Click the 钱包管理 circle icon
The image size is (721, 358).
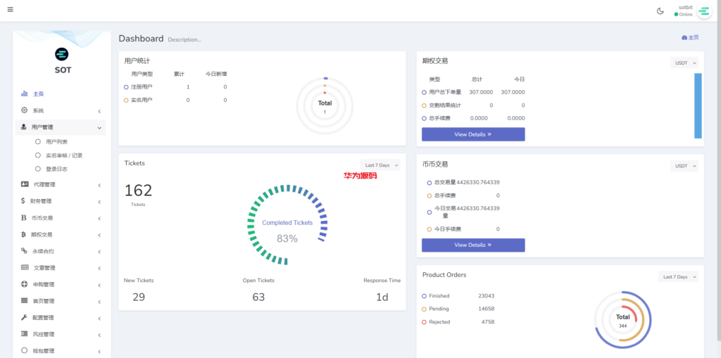25,351
